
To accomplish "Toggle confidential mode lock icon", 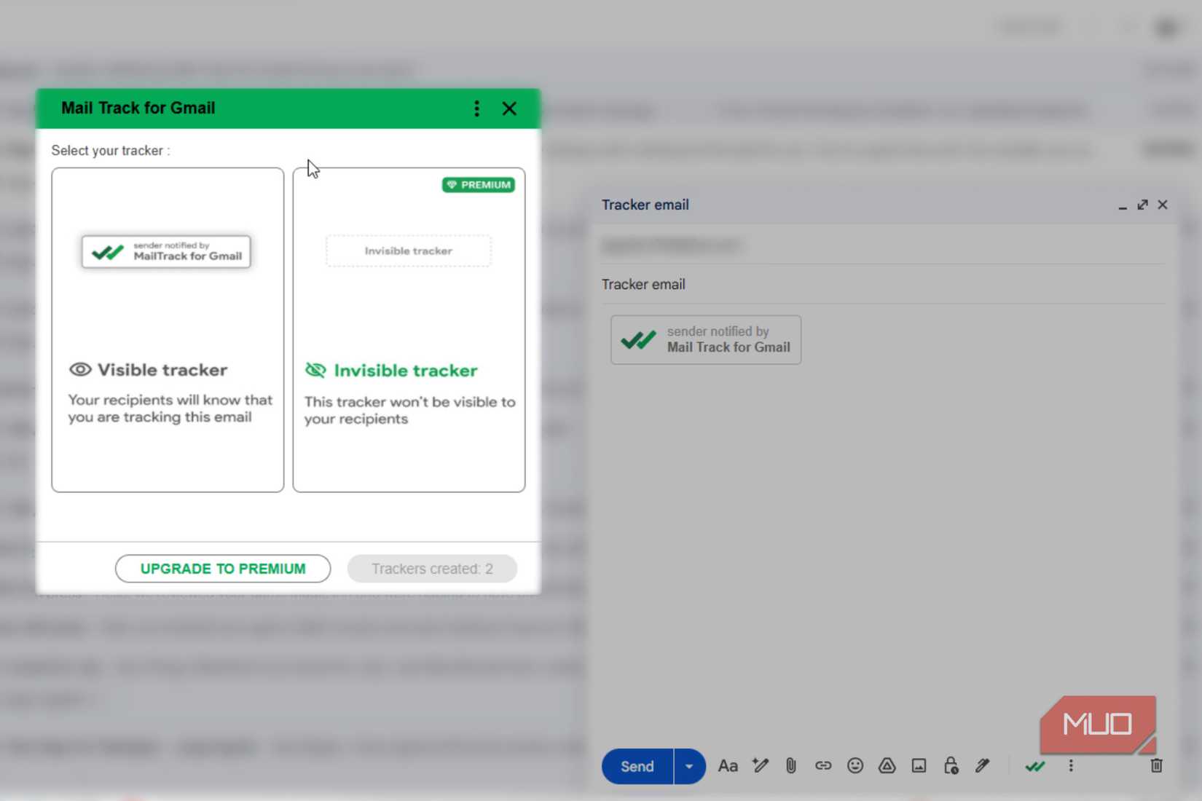I will point(951,765).
